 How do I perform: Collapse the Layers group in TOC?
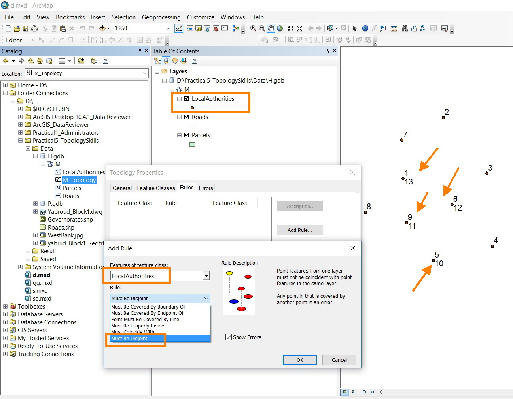tap(157, 72)
